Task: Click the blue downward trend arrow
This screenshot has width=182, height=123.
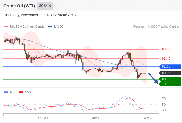Action: (x=153, y=78)
